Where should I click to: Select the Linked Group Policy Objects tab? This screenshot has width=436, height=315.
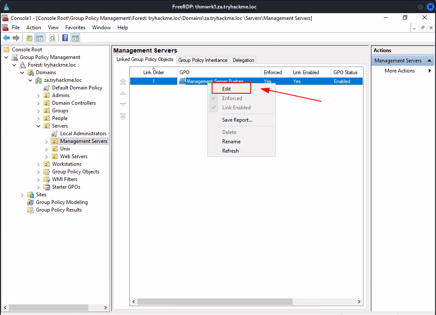click(x=145, y=59)
